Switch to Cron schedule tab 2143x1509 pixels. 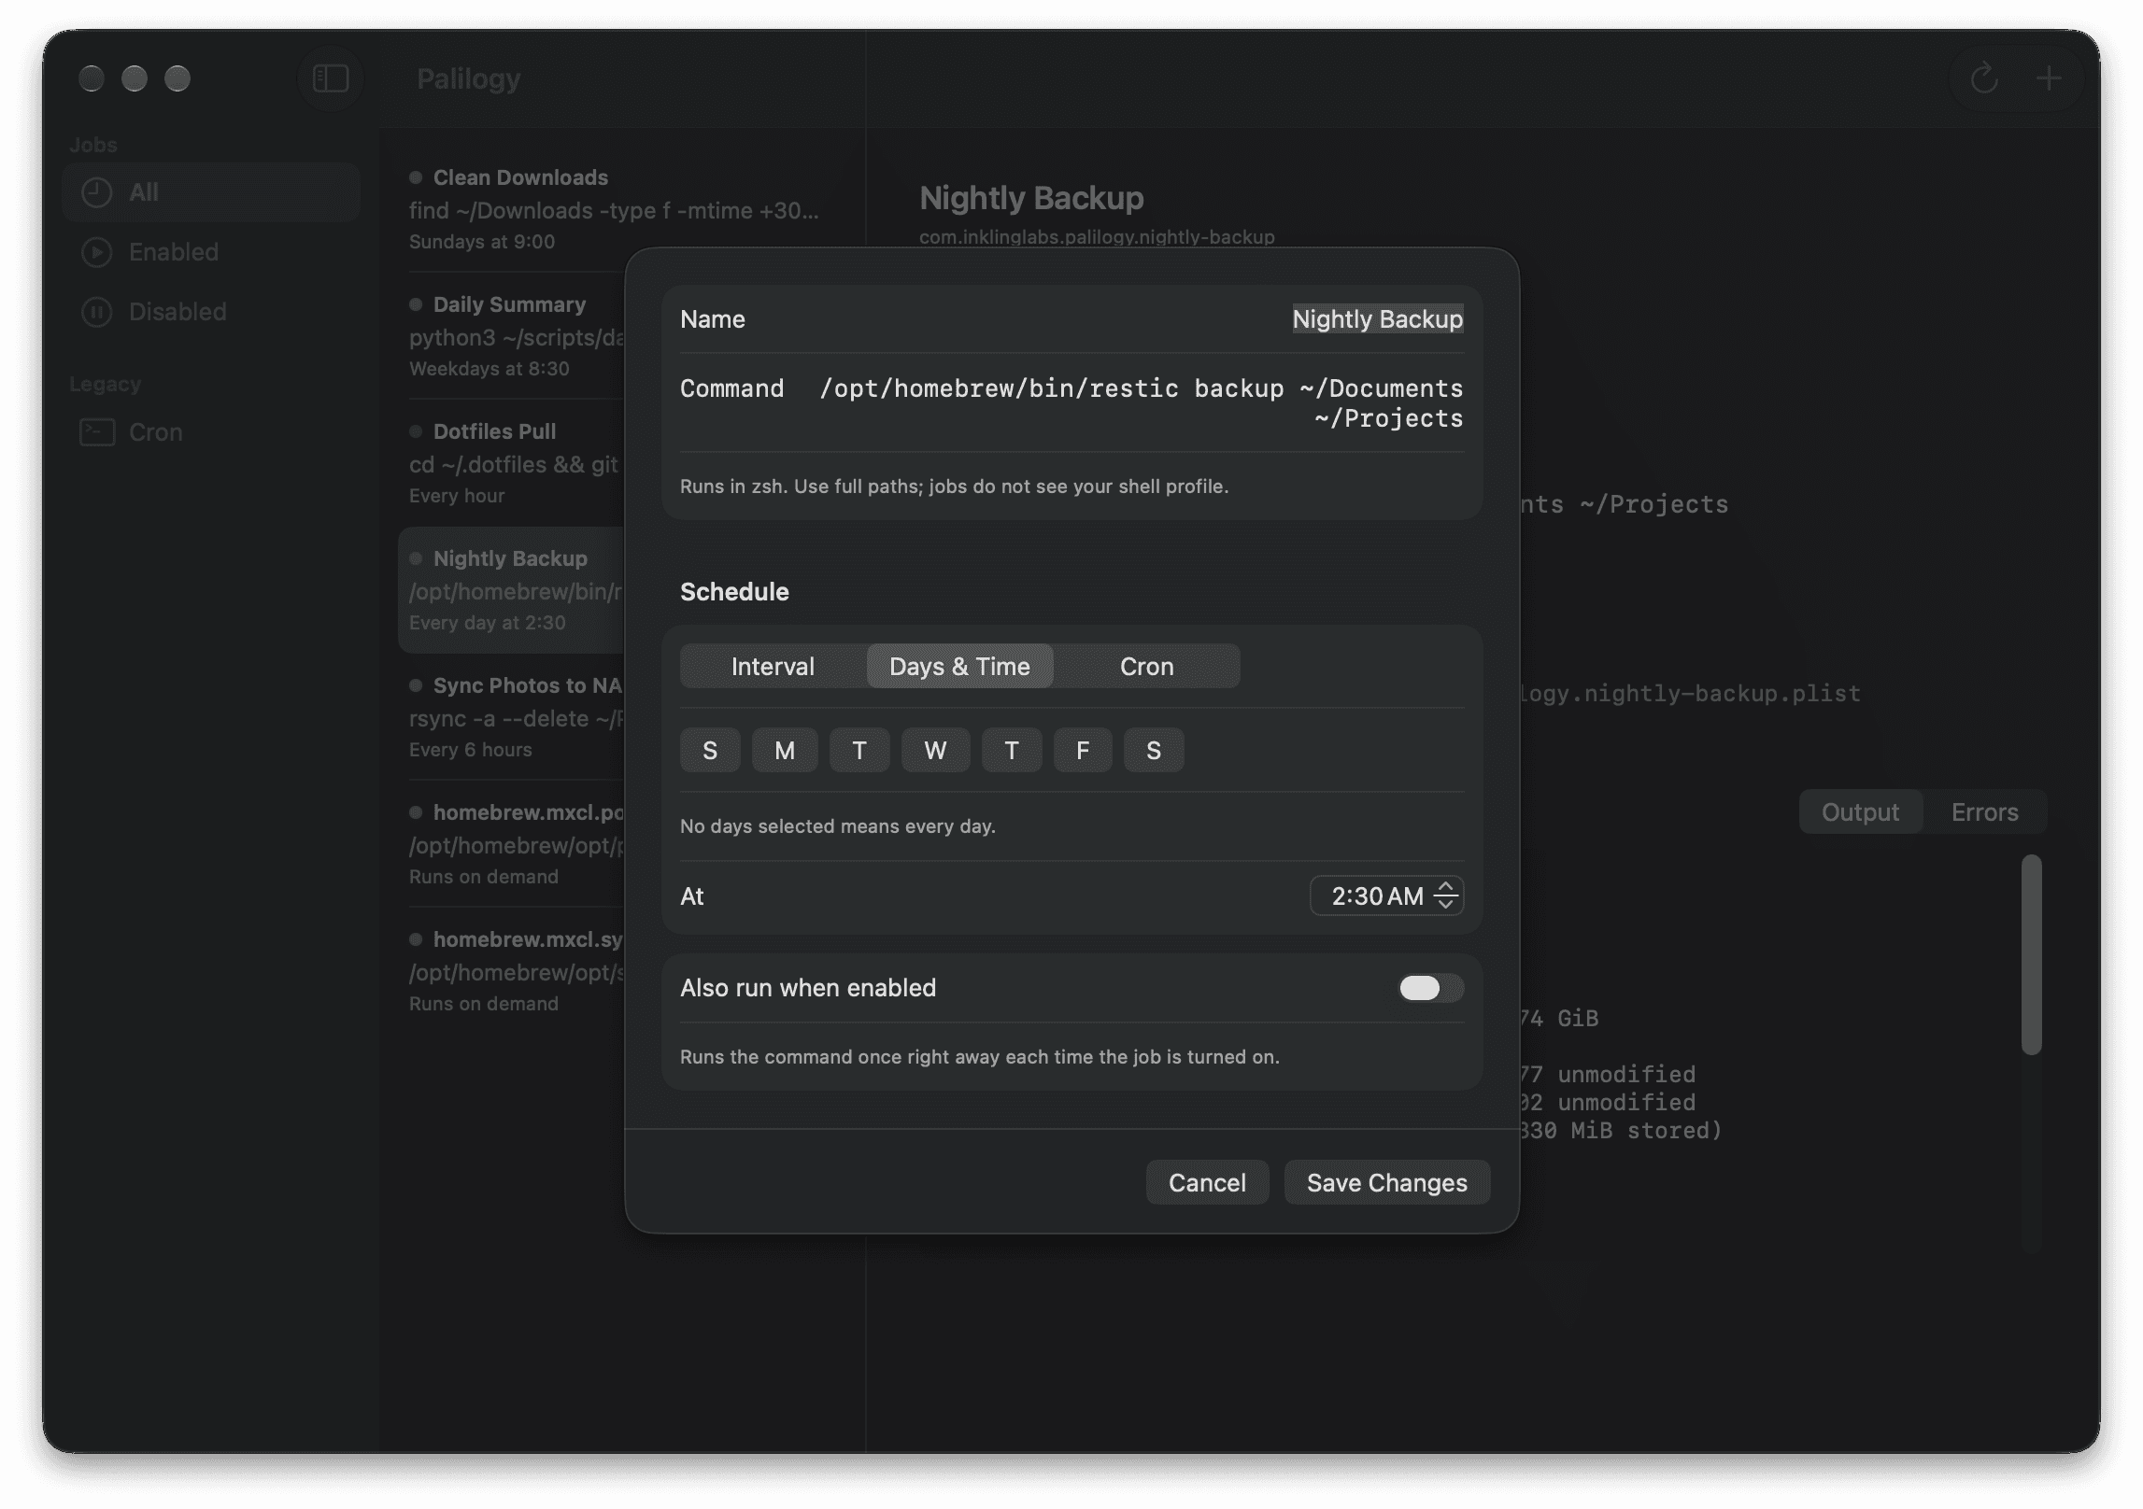1146,667
